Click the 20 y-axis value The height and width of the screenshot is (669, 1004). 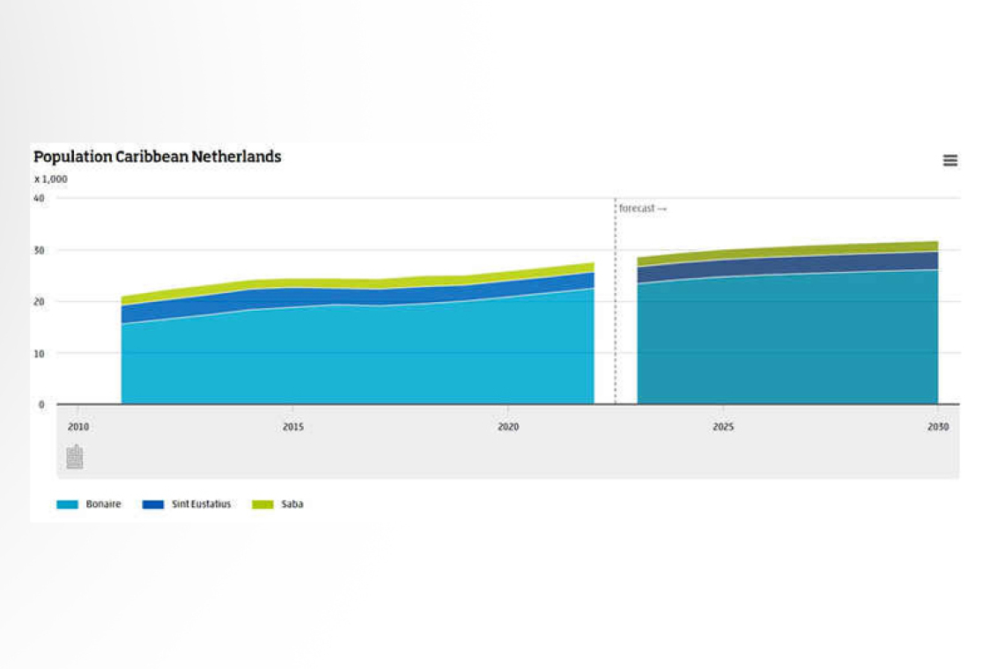(39, 302)
